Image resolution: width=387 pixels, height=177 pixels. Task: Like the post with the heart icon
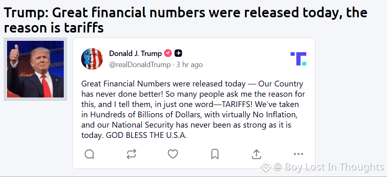coord(173,154)
